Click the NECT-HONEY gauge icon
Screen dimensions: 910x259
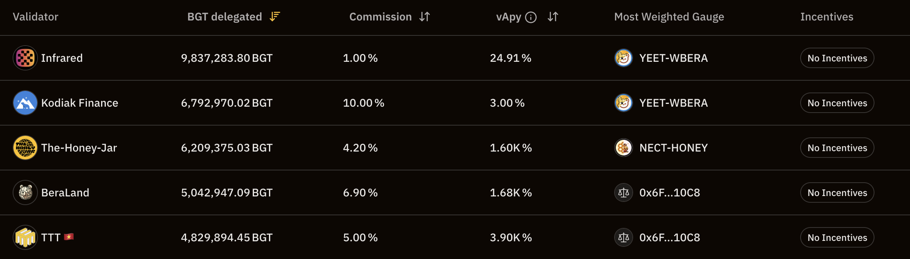pos(624,148)
